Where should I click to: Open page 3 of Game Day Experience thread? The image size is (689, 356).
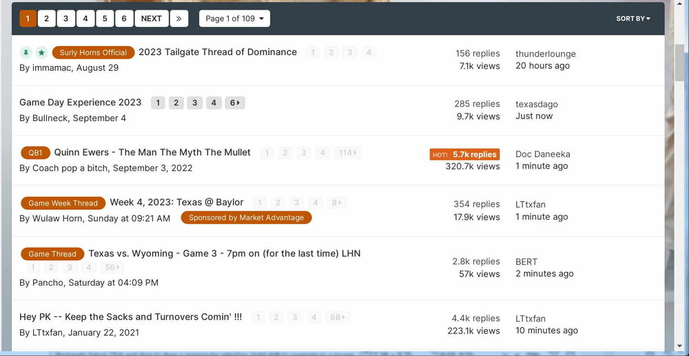click(195, 103)
